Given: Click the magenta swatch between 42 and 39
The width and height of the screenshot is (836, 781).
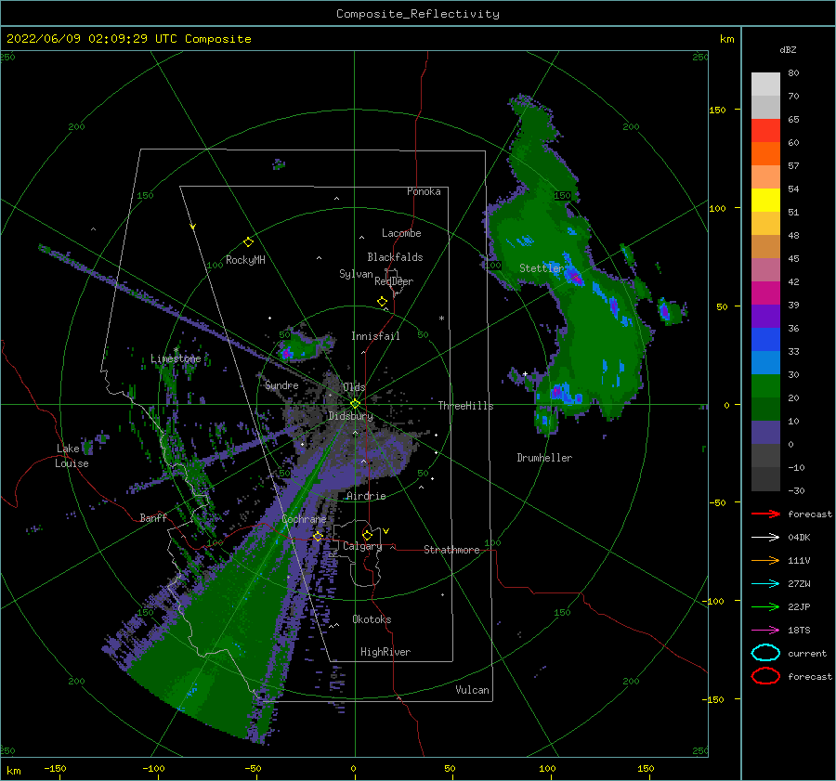Looking at the screenshot, I should [765, 293].
